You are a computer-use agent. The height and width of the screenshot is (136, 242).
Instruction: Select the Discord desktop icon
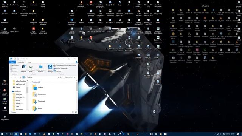tap(5, 12)
